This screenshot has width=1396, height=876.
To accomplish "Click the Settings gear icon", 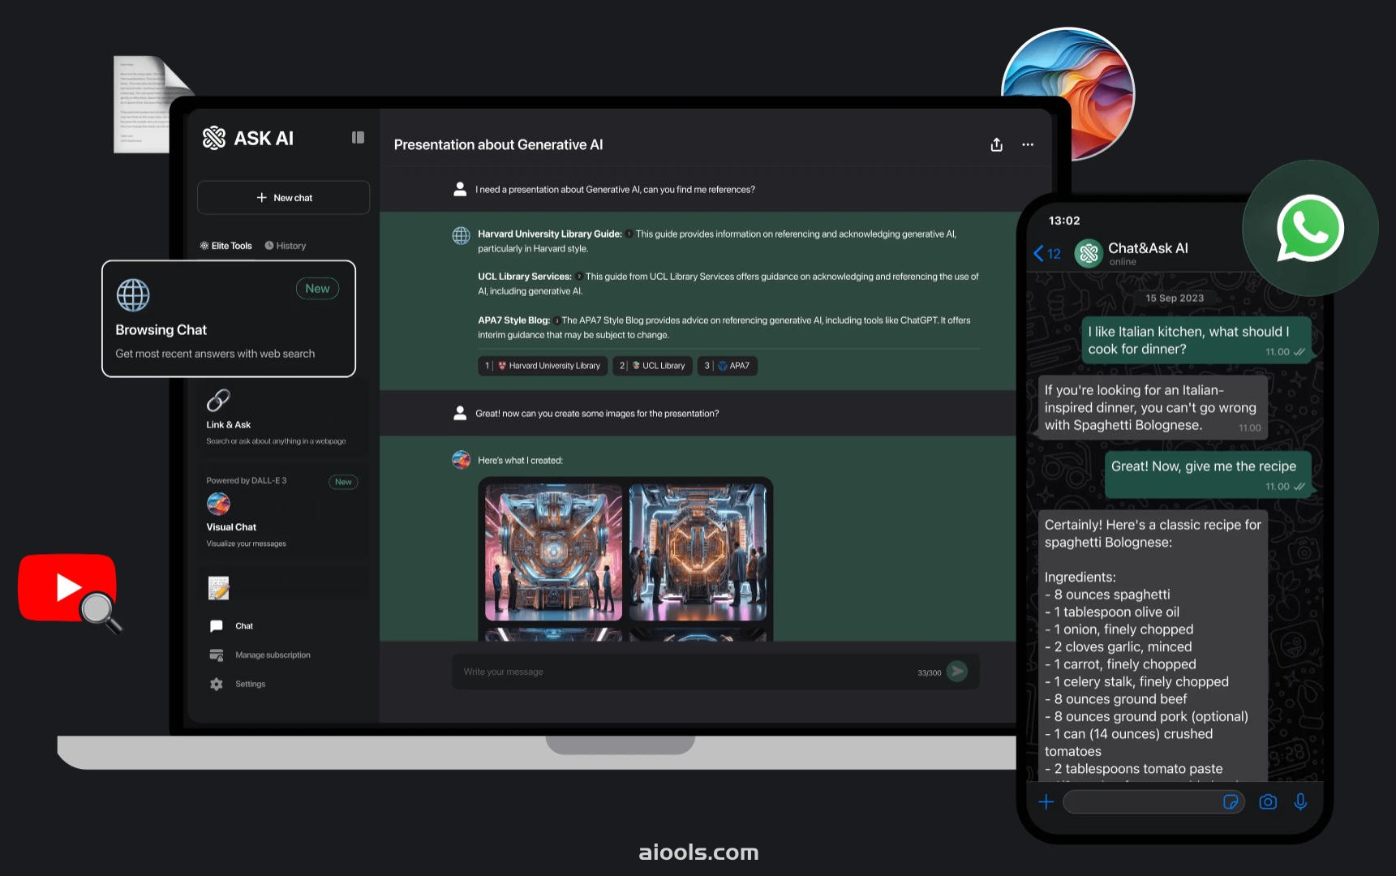I will tap(217, 685).
